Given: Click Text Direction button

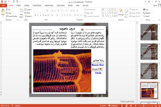Looking at the screenshot, I should (90, 10).
